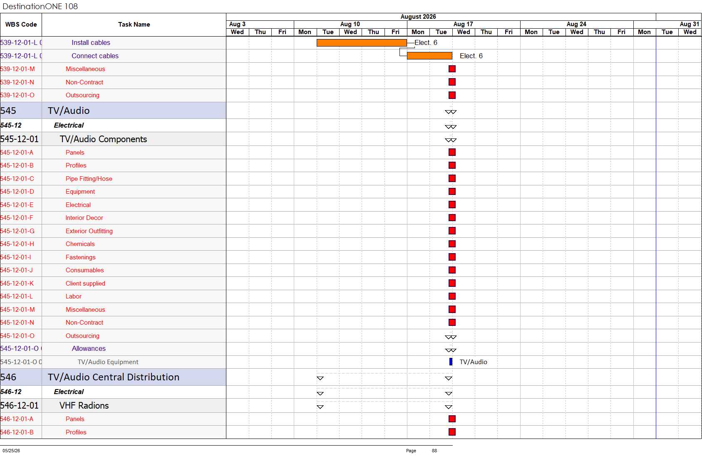Select the red milestone for 545-12-01-L Labor
Screen dimensions: 702x456
[x=452, y=296]
